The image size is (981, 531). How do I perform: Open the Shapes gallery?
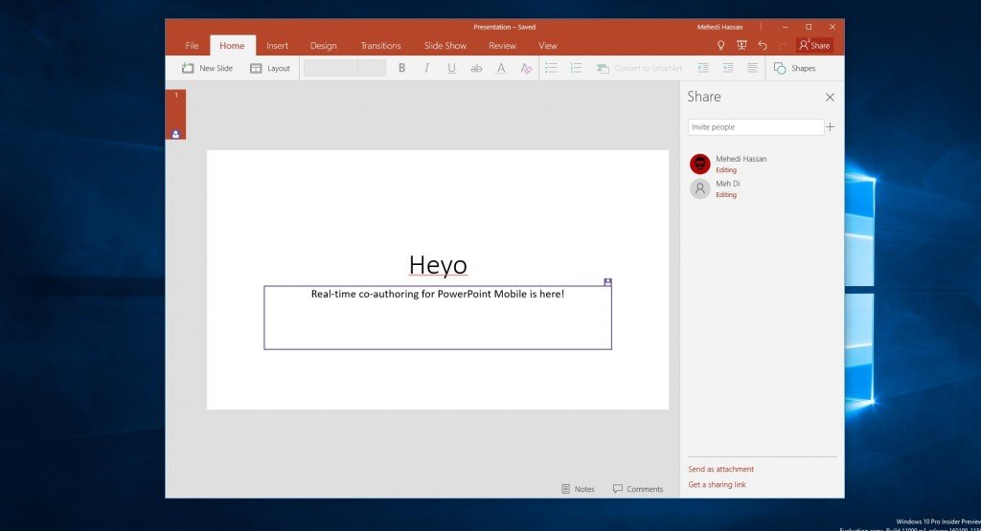(x=794, y=68)
